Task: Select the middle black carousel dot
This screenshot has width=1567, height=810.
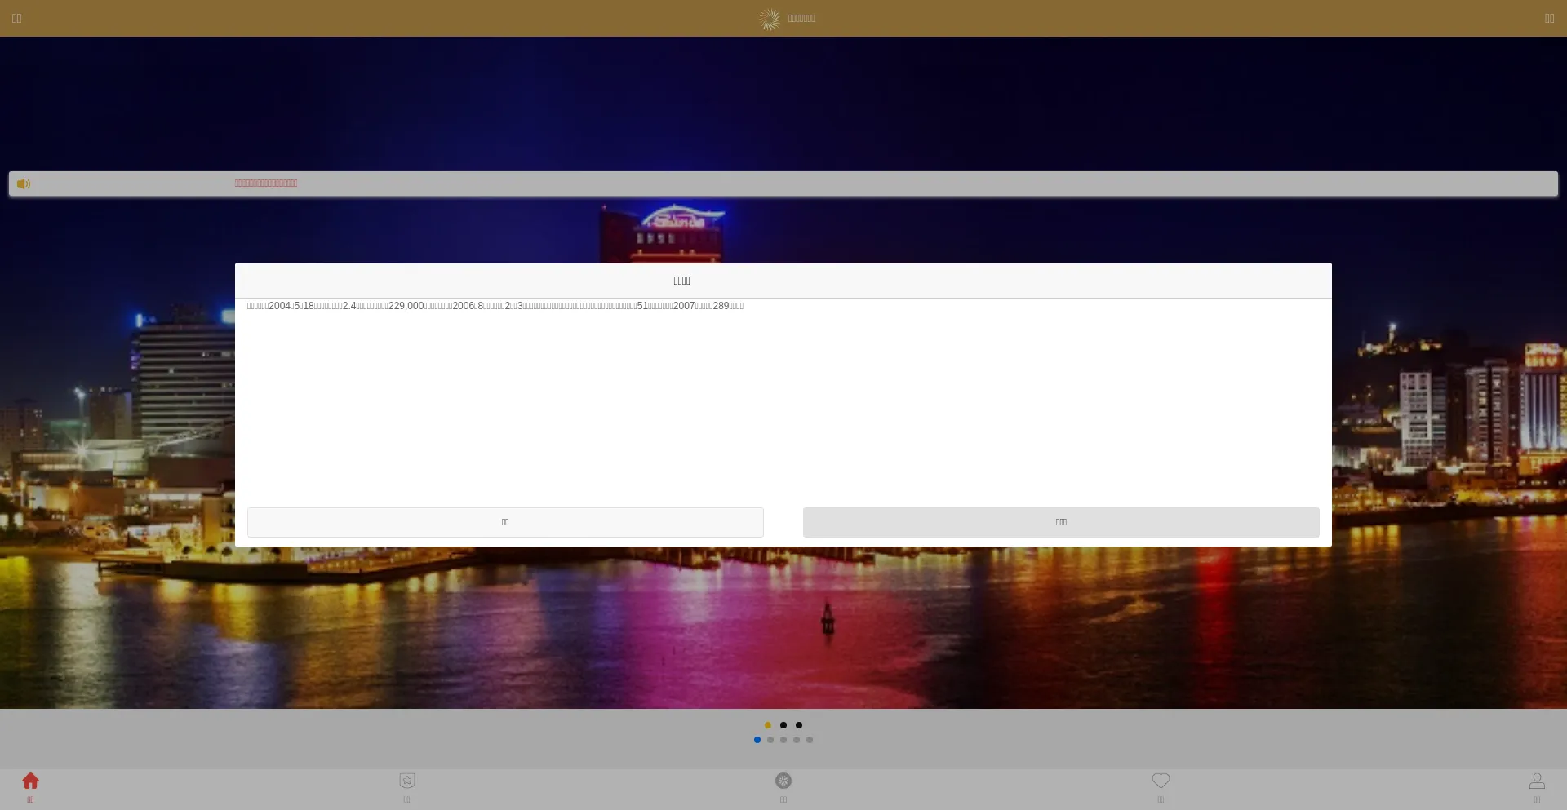Action: 783,725
